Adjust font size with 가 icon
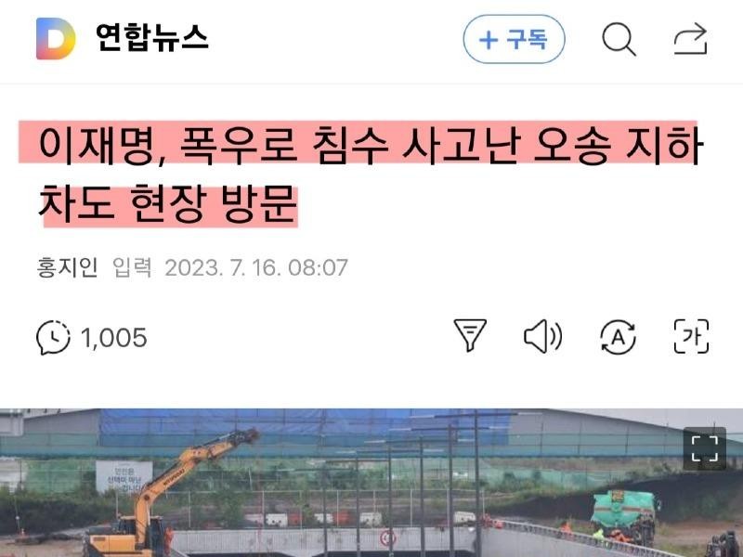 pos(691,336)
